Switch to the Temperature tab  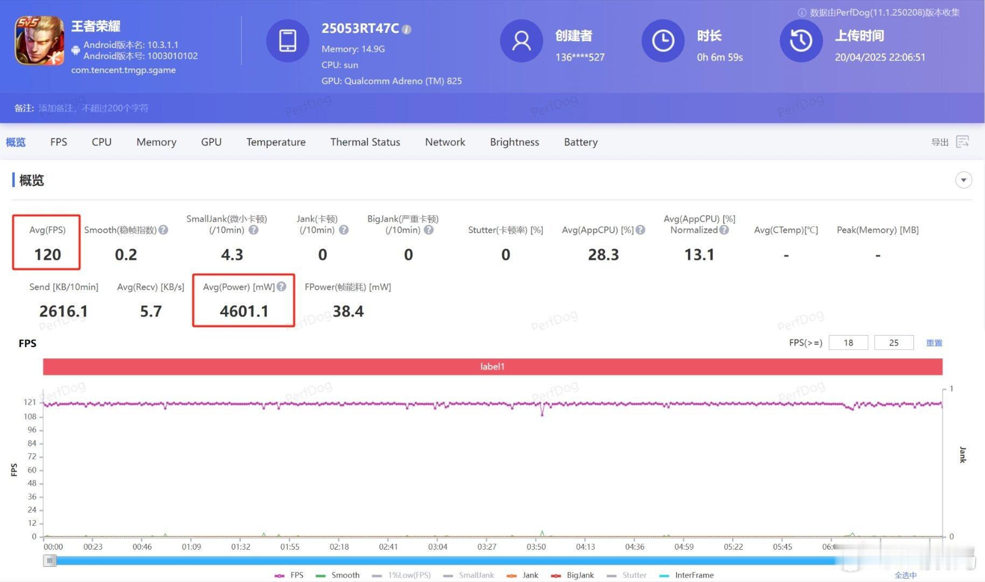tap(276, 142)
